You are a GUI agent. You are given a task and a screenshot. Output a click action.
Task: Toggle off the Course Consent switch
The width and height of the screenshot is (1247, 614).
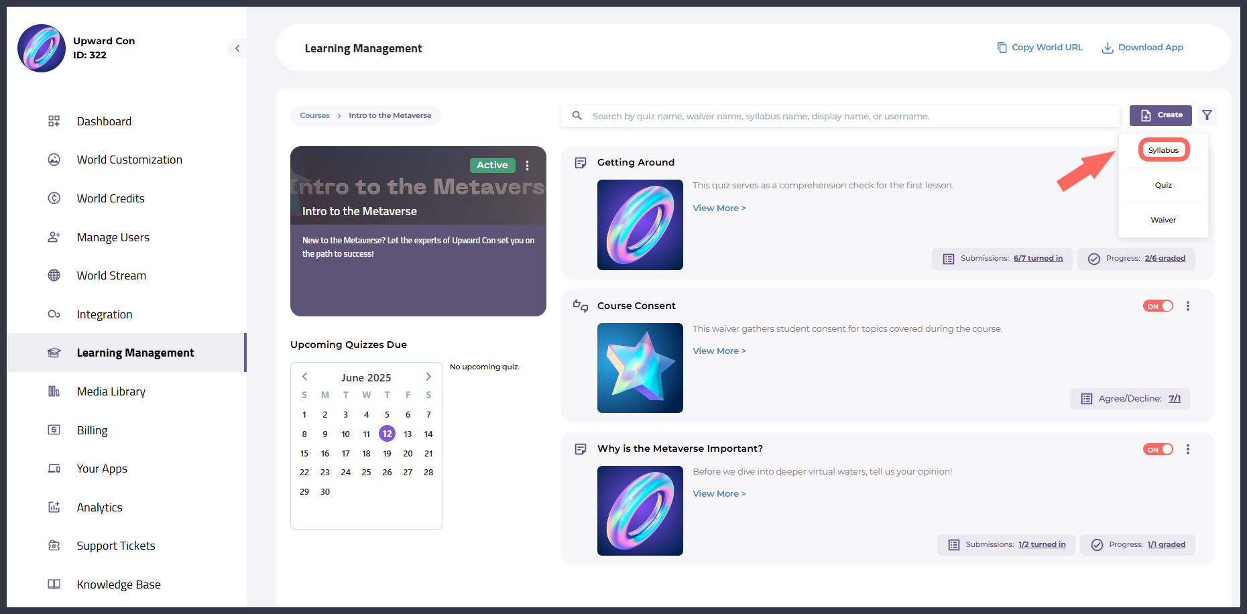(1158, 306)
